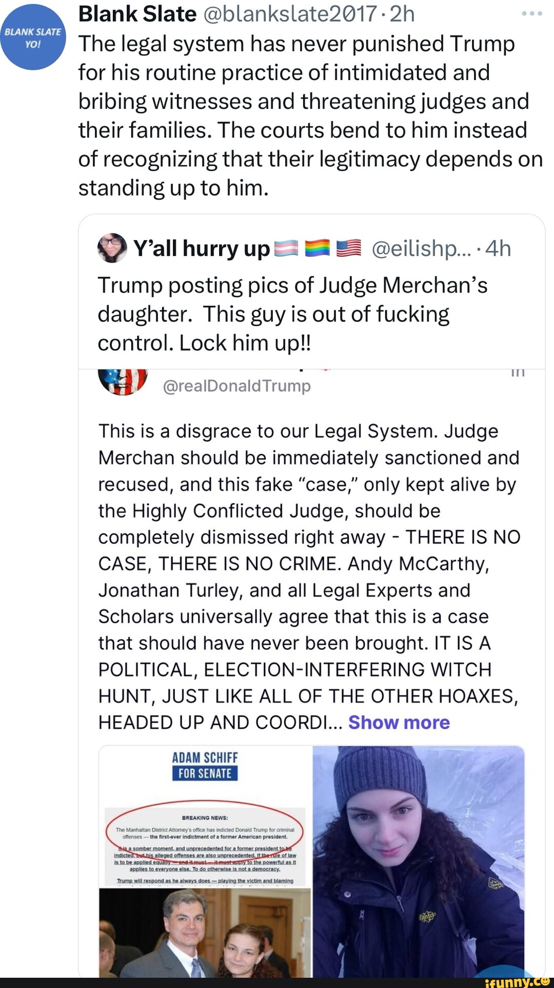Select the Y'all hurry up display name
Image resolution: width=554 pixels, height=988 pixels.
(x=201, y=249)
